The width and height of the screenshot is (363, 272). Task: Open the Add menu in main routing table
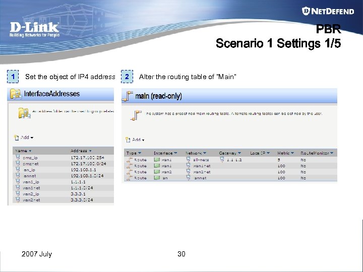135,140
